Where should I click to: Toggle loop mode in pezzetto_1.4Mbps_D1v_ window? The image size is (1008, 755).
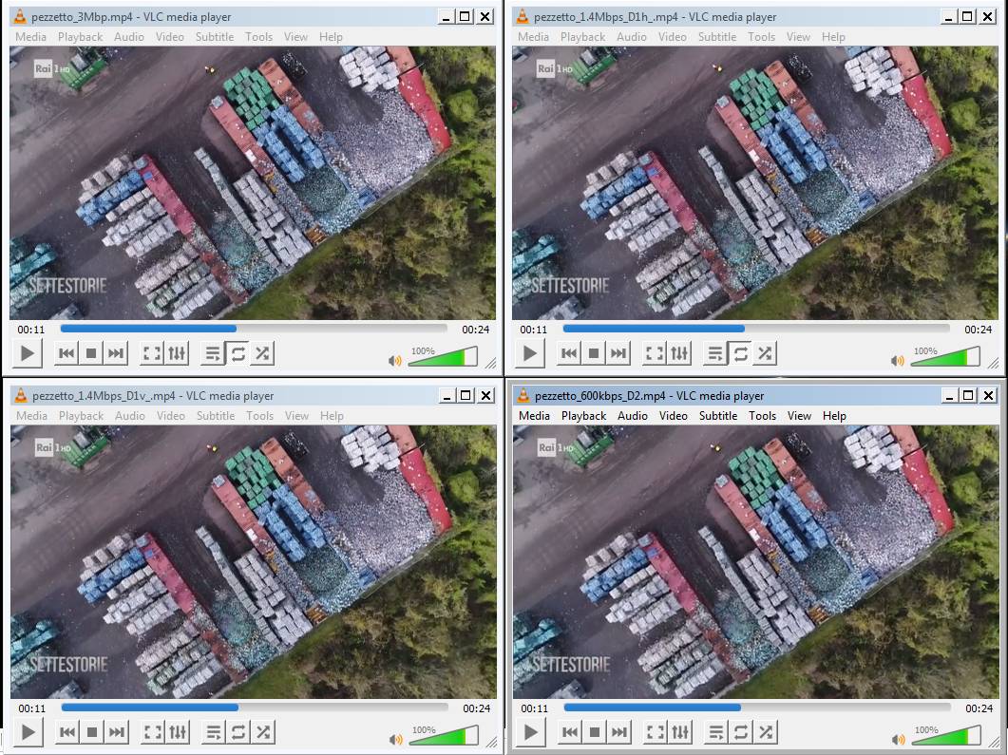pos(239,732)
